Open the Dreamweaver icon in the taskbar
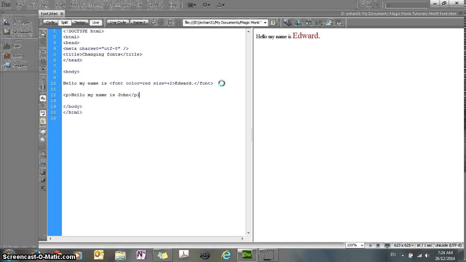The width and height of the screenshot is (466, 262). pos(247,254)
